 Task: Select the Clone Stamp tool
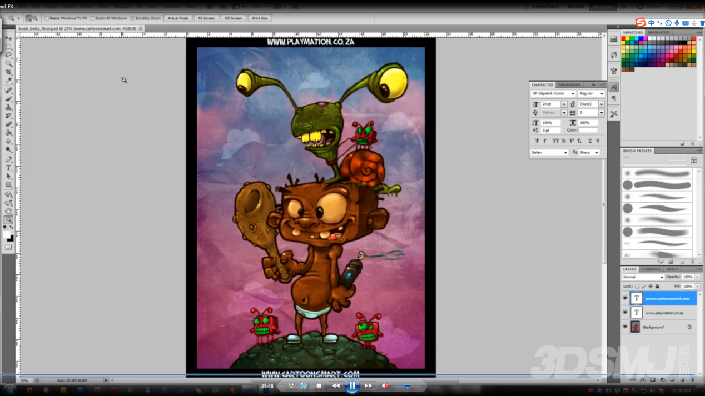(8, 107)
